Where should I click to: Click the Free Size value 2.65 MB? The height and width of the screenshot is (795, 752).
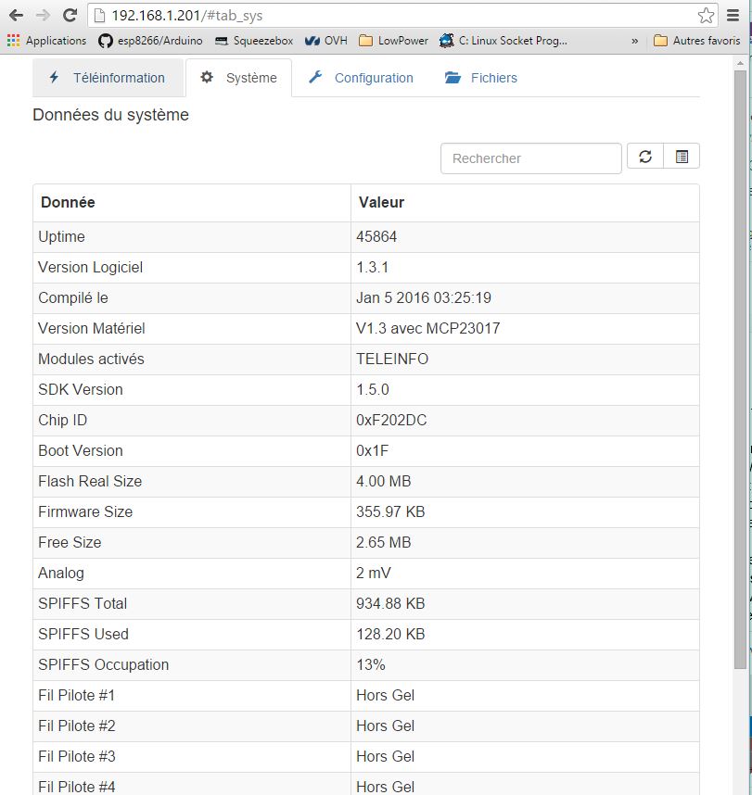[x=383, y=542]
